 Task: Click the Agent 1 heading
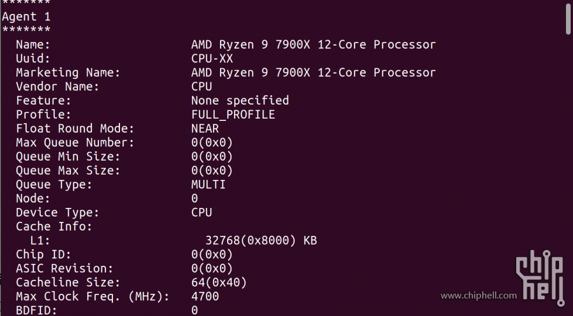pyautogui.click(x=26, y=17)
